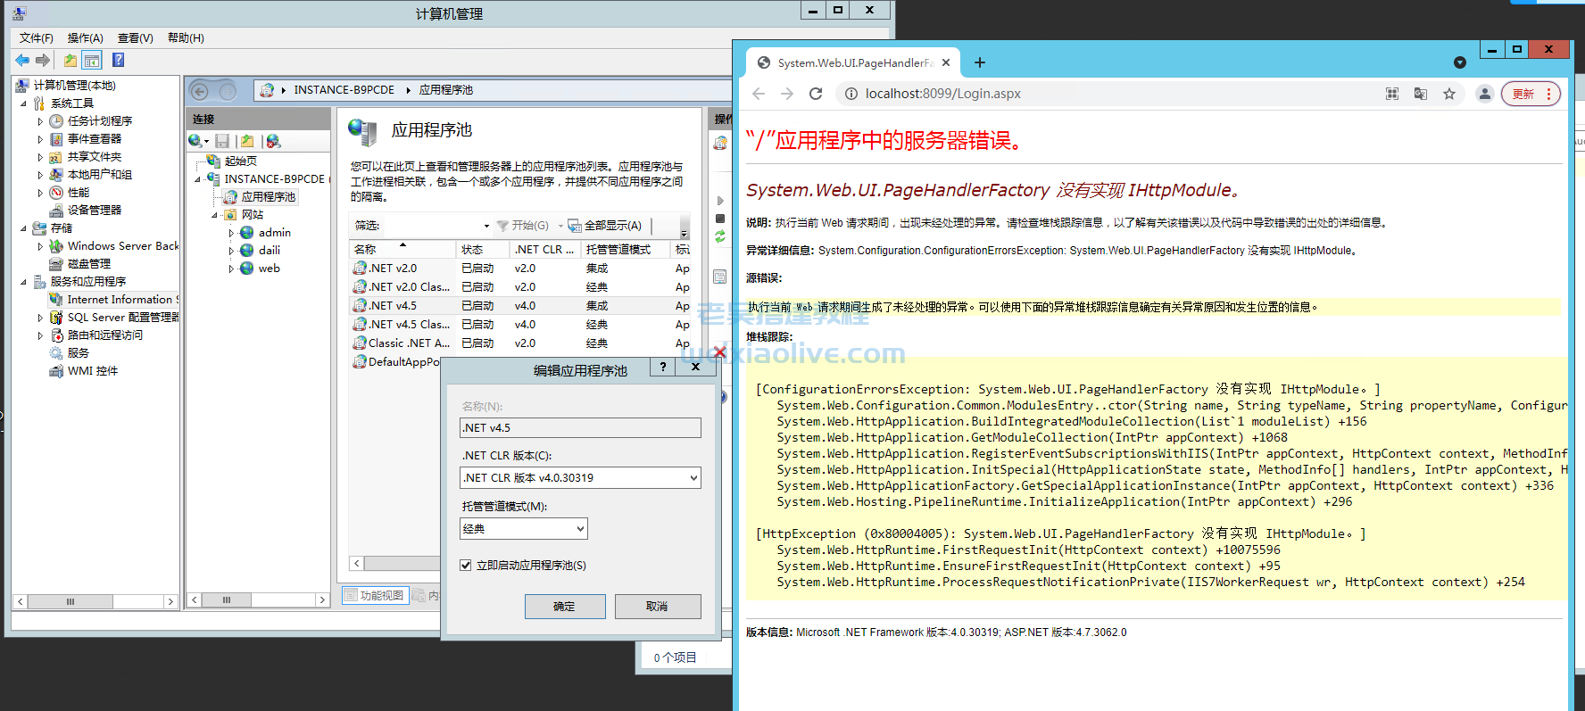Image resolution: width=1585 pixels, height=711 pixels.
Task: Bookmark this page with the star icon
Action: point(1449,94)
